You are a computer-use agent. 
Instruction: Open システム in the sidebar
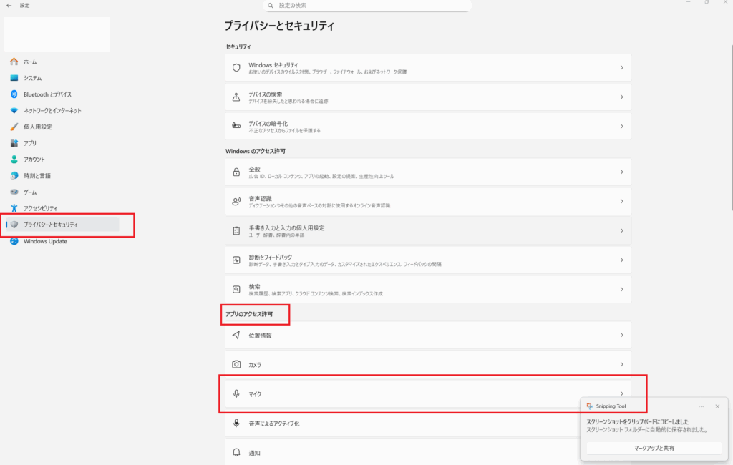point(32,78)
